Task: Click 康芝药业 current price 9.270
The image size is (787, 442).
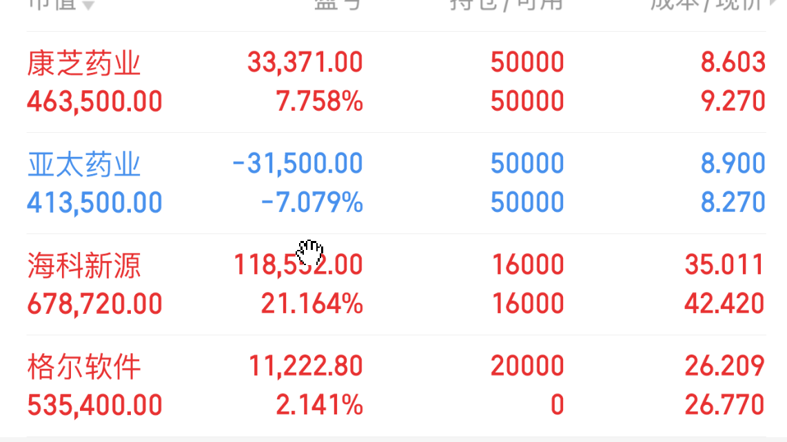Action: pyautogui.click(x=733, y=101)
